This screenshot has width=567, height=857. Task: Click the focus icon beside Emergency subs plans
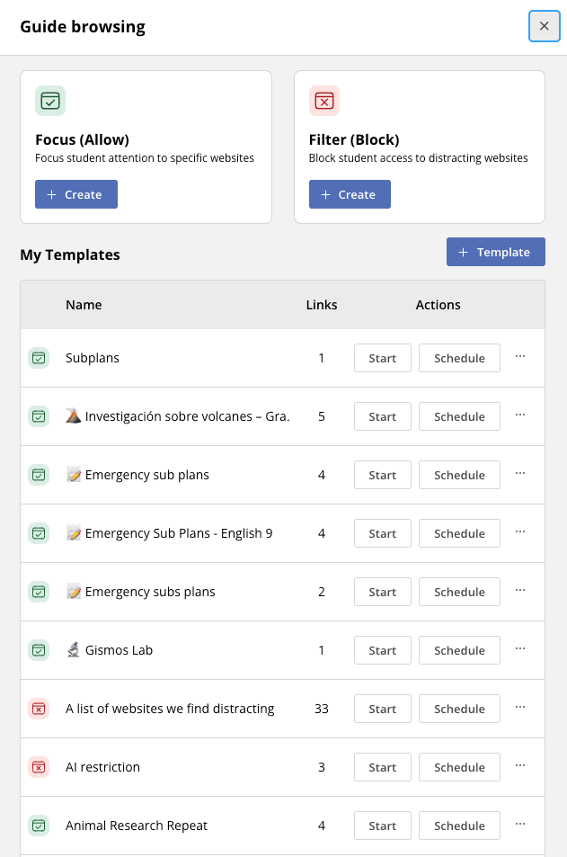pyautogui.click(x=39, y=592)
